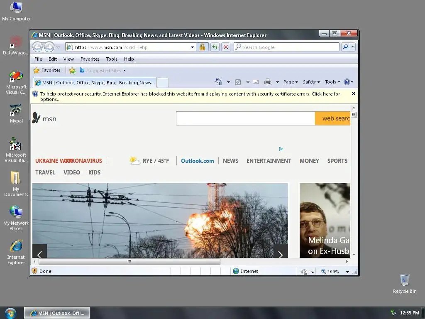Expand the address bar autocomplete dropdown
425x319 pixels.
coord(192,47)
